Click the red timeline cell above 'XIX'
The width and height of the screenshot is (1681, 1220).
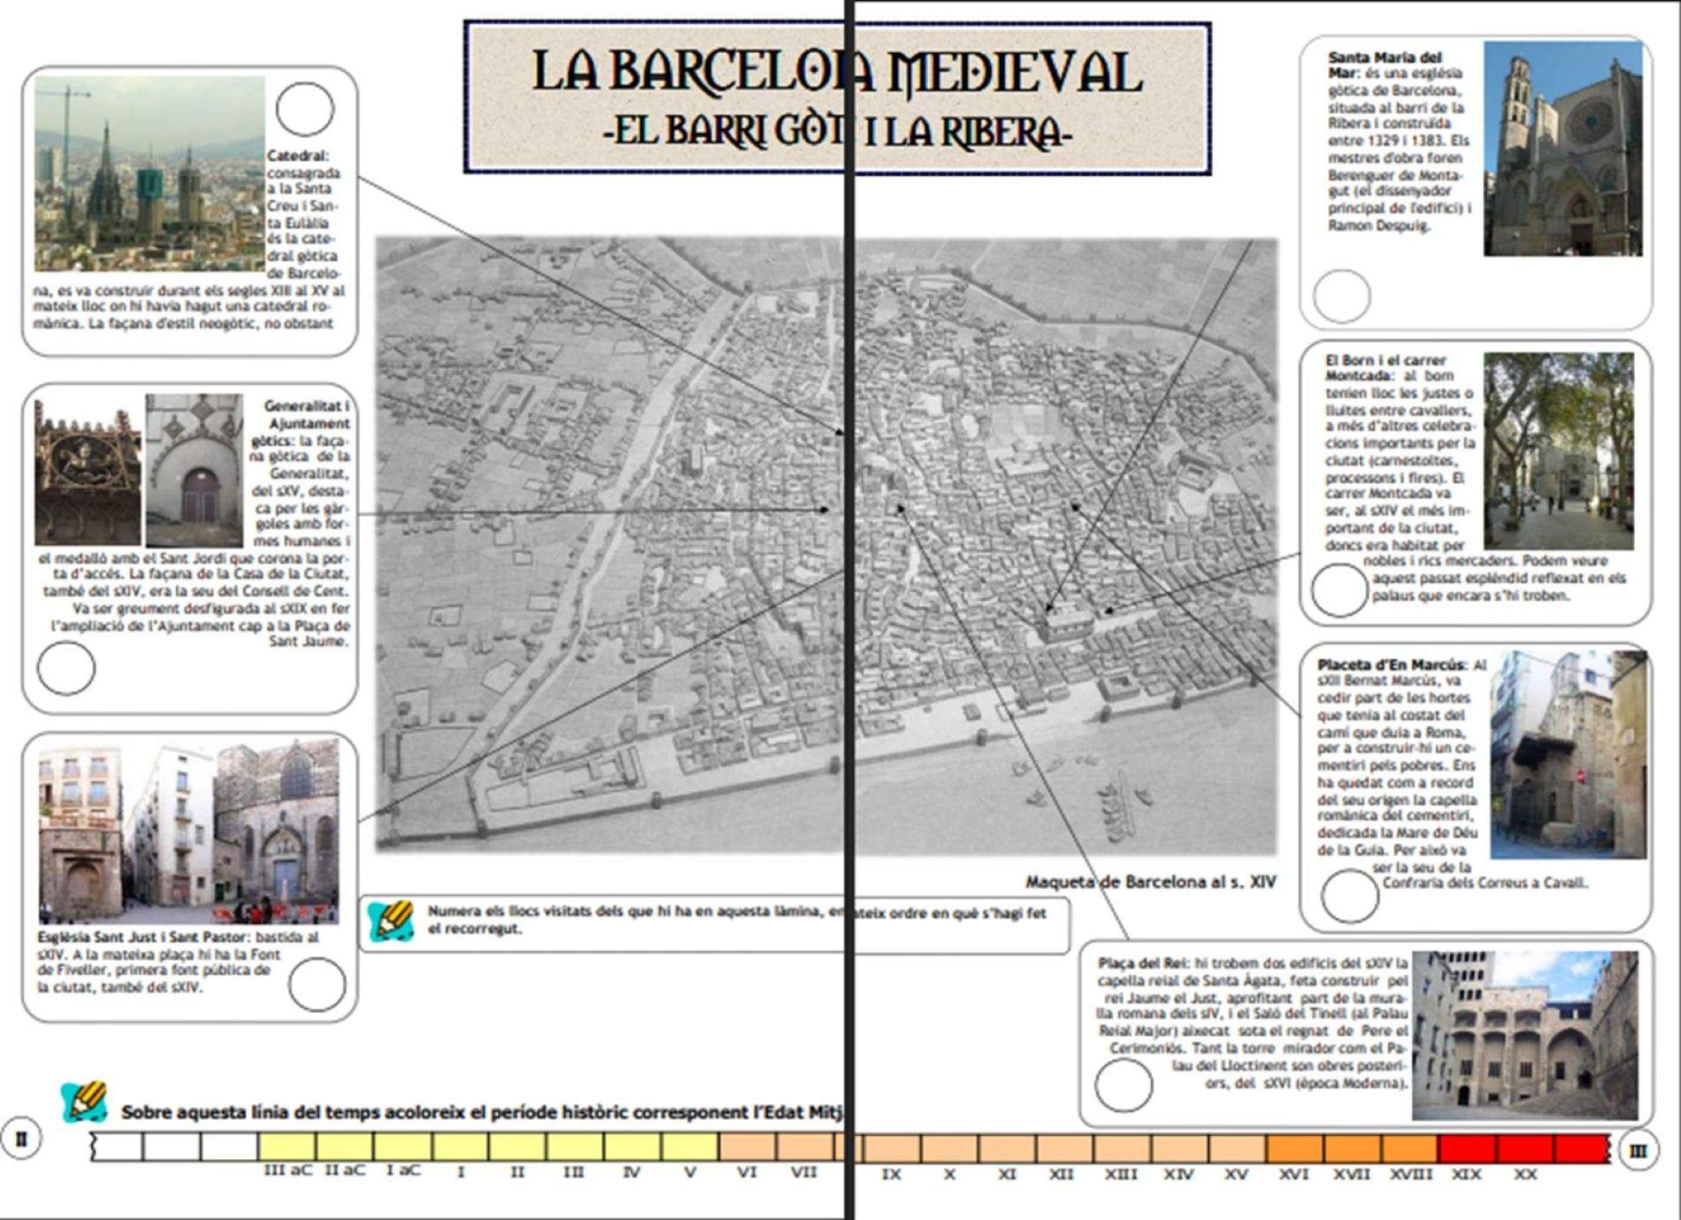1467,1148
